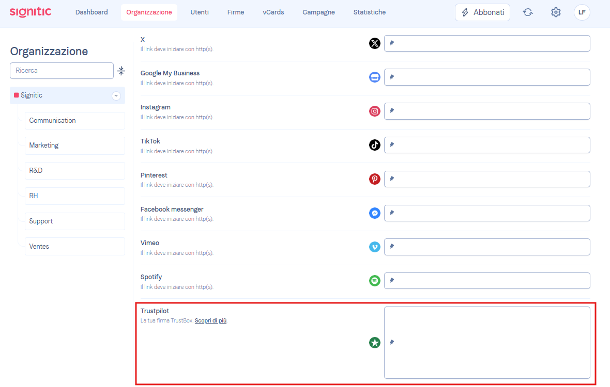The width and height of the screenshot is (610, 387).
Task: Select the Ventes group
Action: click(x=74, y=247)
